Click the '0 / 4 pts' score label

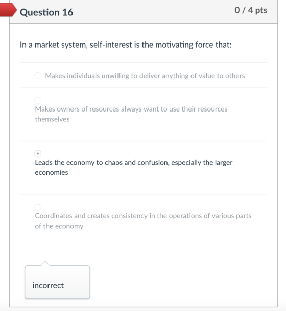tap(251, 10)
